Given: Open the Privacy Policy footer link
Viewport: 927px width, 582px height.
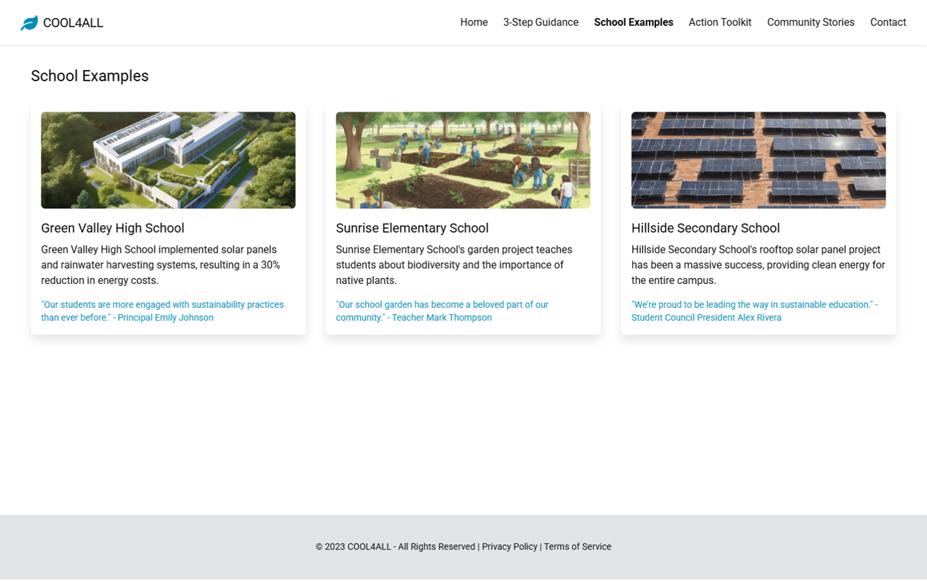Looking at the screenshot, I should (x=509, y=546).
